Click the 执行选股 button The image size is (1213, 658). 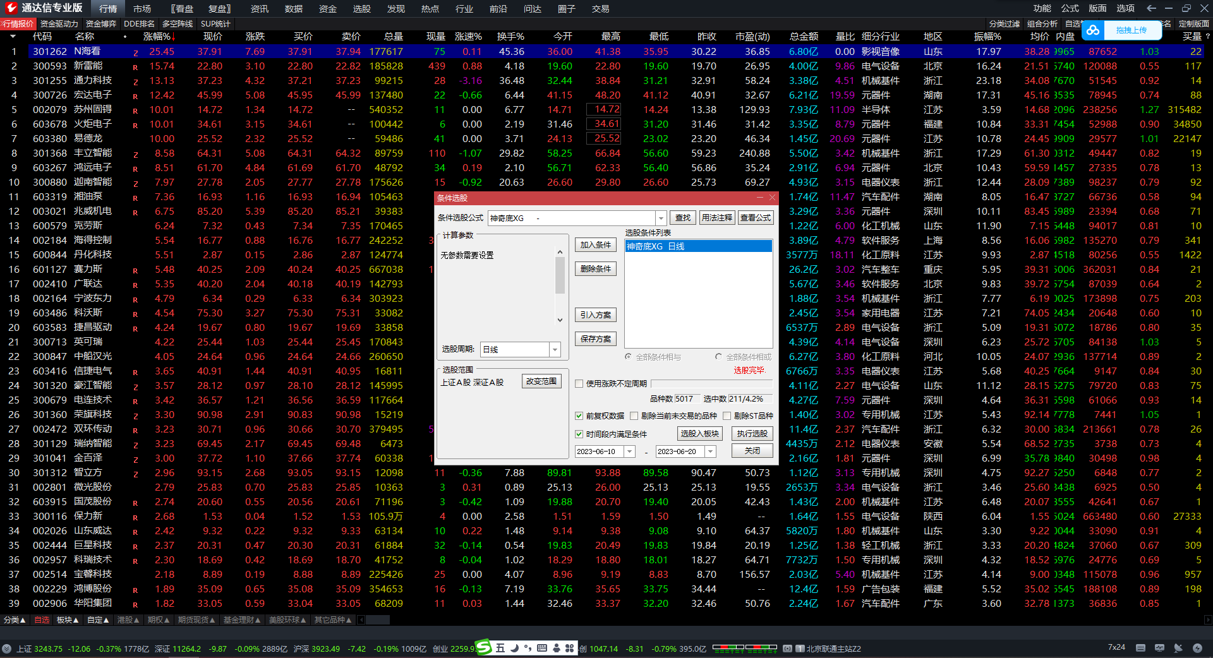pyautogui.click(x=752, y=434)
